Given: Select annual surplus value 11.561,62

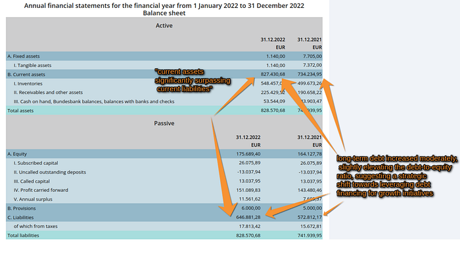Looking at the screenshot, I should coord(249,199).
